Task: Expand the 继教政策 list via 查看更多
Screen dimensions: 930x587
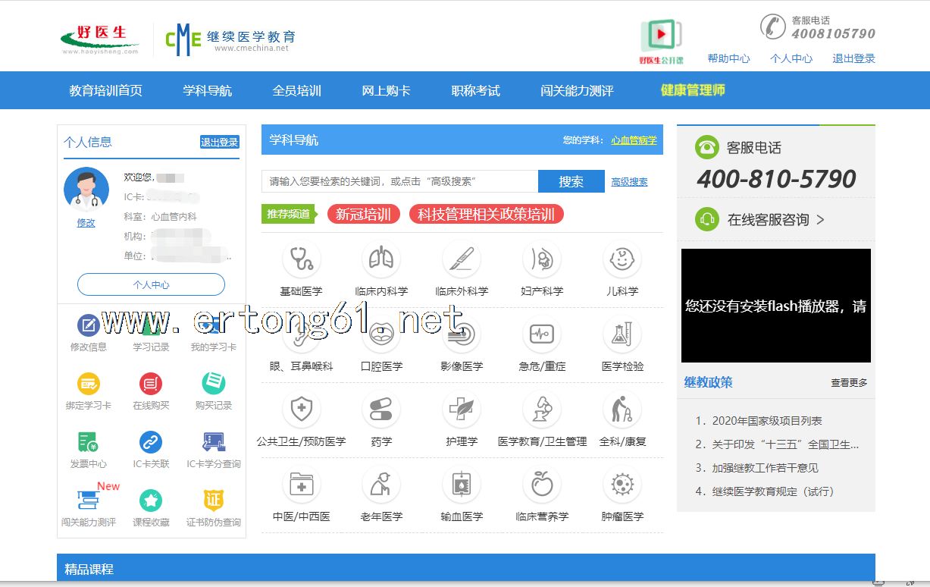Action: [849, 383]
